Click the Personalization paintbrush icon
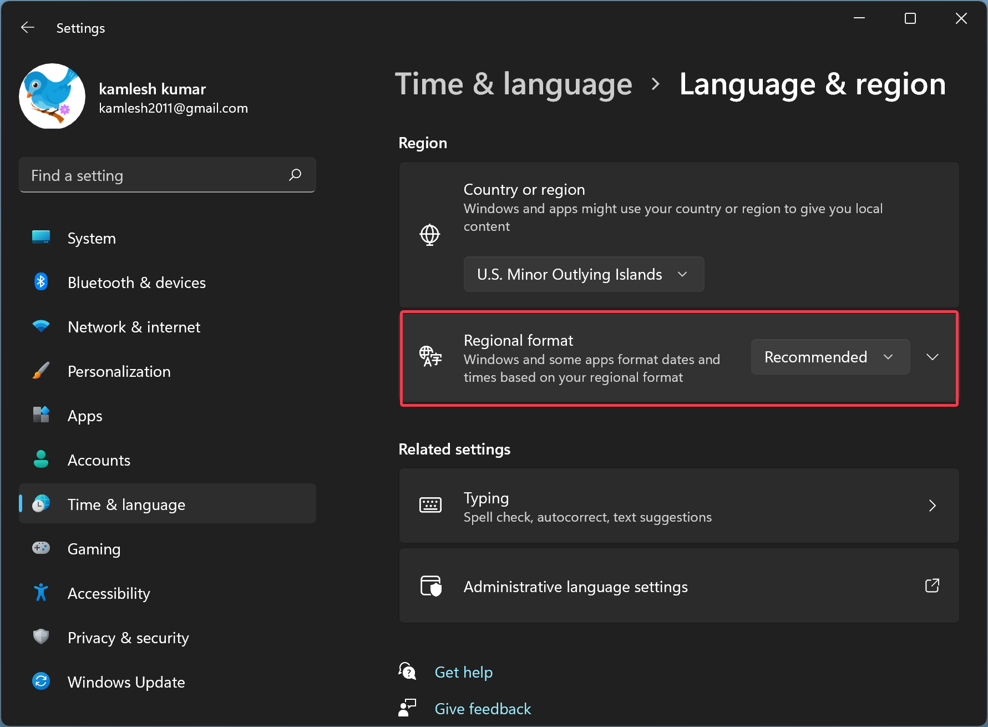Screen dimensions: 988x727 pos(41,371)
